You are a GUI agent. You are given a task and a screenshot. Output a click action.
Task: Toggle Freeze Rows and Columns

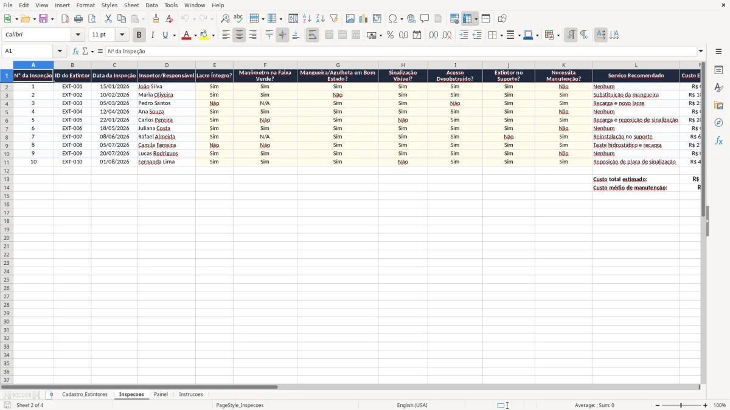tap(467, 19)
